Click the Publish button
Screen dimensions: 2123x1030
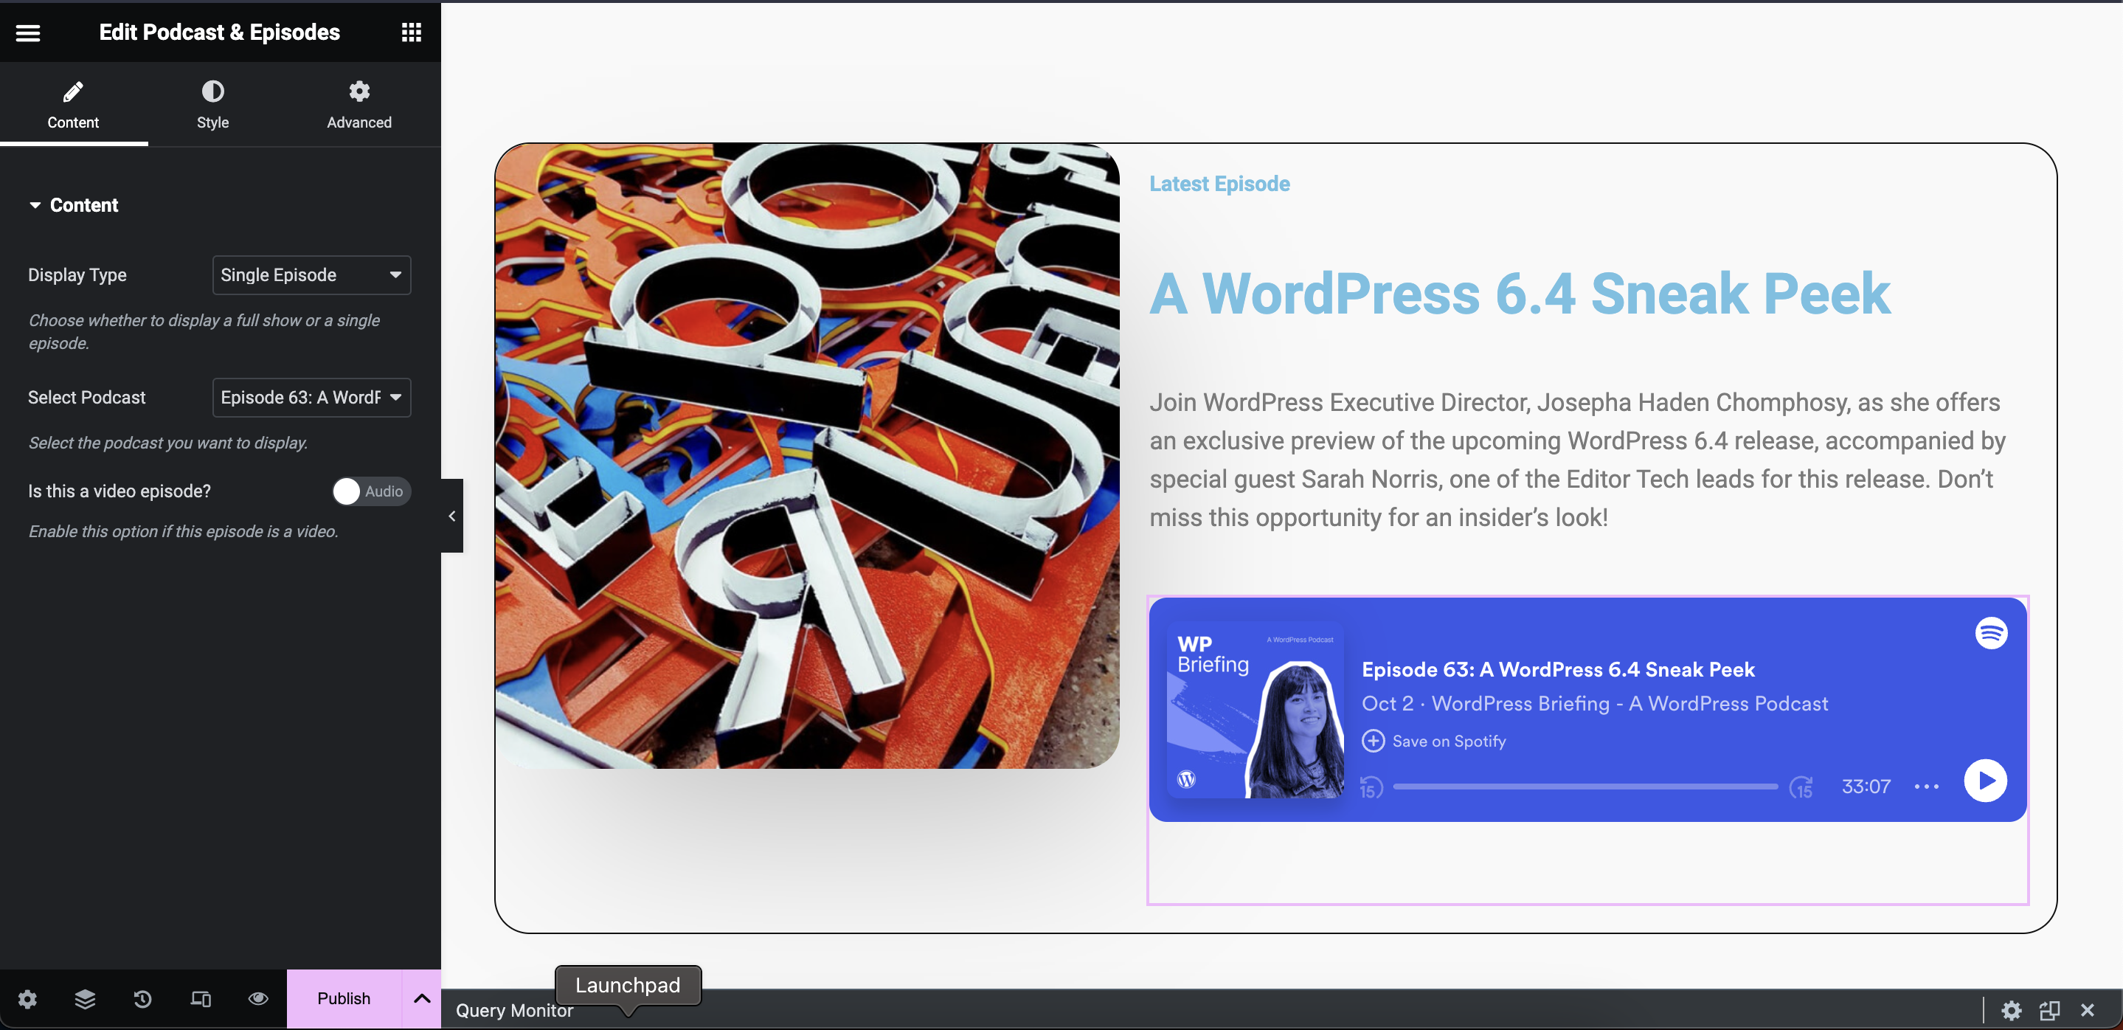pos(344,999)
